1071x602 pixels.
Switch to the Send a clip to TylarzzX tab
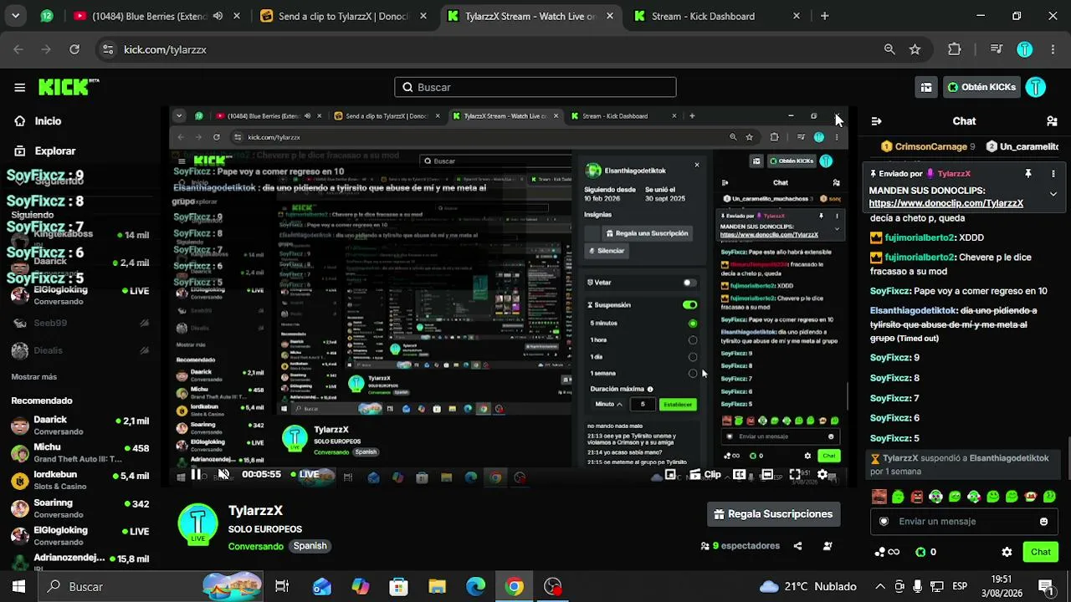click(344, 16)
